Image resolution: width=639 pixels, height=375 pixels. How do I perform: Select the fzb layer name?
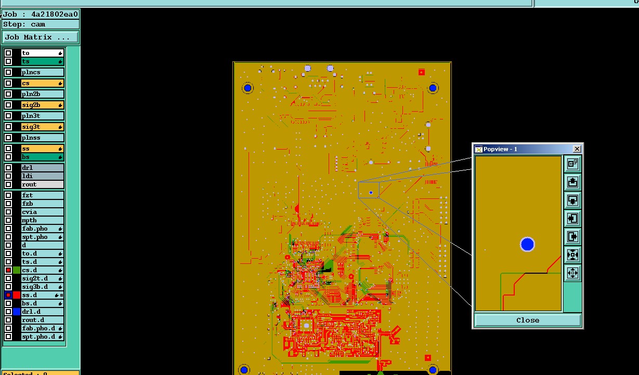coord(43,204)
